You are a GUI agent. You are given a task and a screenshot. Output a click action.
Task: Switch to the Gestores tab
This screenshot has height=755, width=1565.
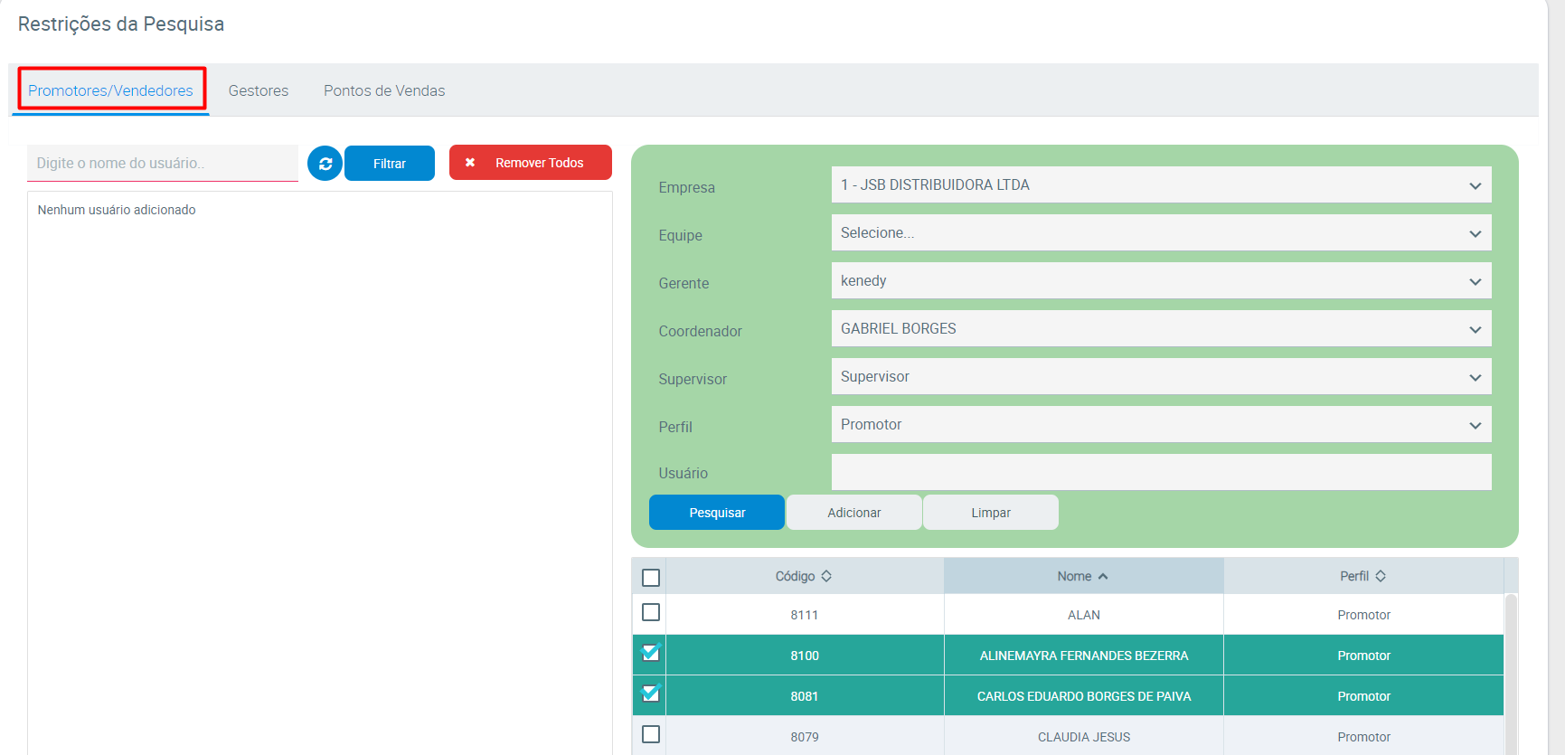point(259,90)
